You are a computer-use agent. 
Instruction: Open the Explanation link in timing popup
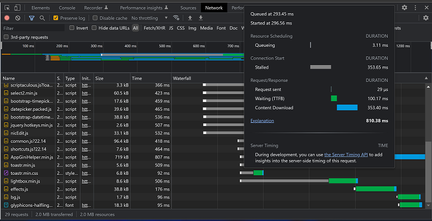tap(262, 120)
